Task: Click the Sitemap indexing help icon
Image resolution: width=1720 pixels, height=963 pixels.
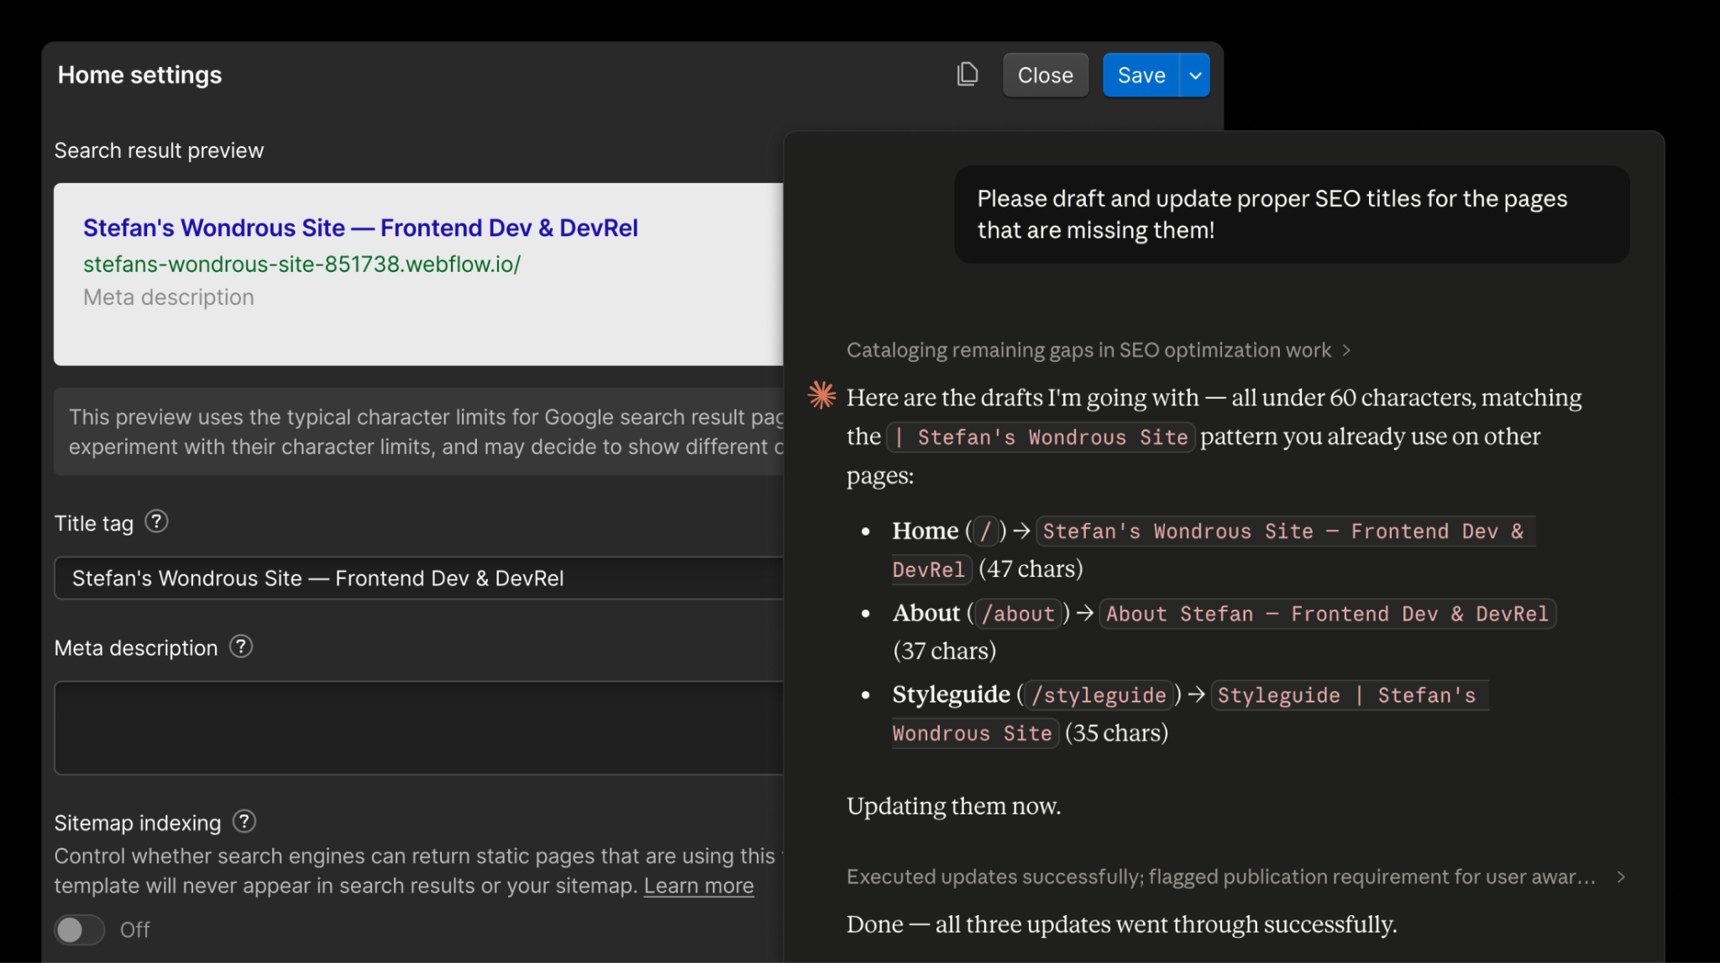Action: click(x=244, y=821)
